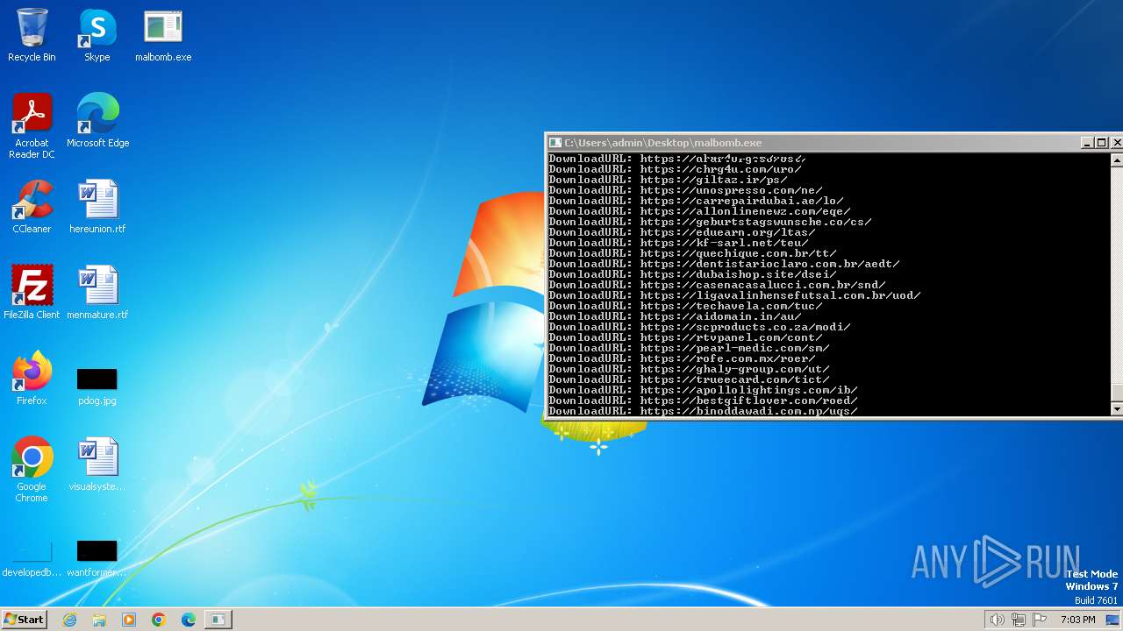This screenshot has height=631, width=1123.
Task: Open the CCleaner shortcut
Action: 32,207
